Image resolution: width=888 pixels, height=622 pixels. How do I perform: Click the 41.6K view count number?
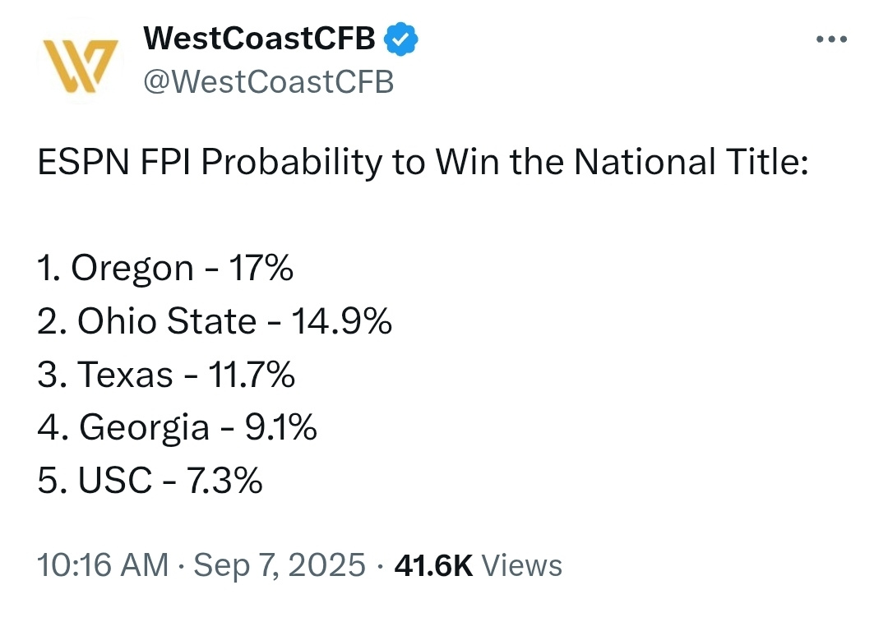point(433,565)
